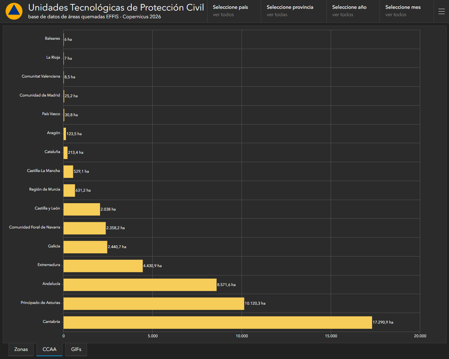Click the Comunidad Foral de Navarra bar
This screenshot has height=359, width=449.
pos(85,228)
